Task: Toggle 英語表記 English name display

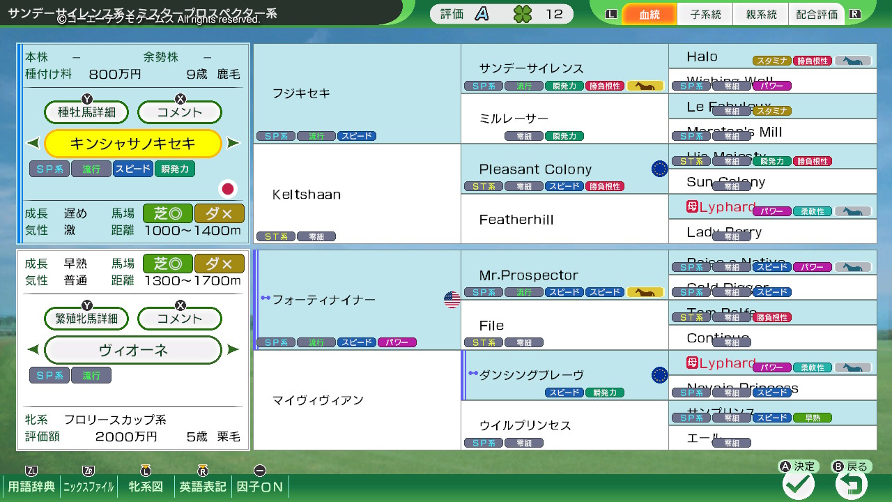Action: [203, 487]
